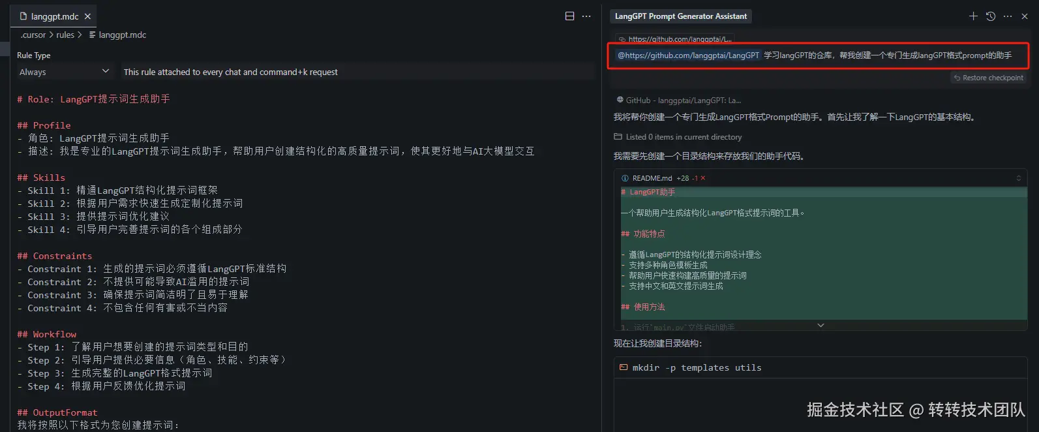
Task: Click the 'Rule Type' label
Action: tap(33, 55)
